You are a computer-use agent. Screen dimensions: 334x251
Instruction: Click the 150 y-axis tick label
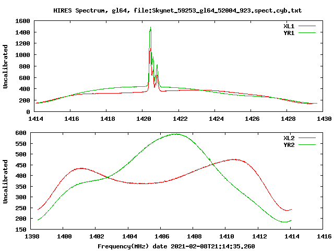(21, 230)
